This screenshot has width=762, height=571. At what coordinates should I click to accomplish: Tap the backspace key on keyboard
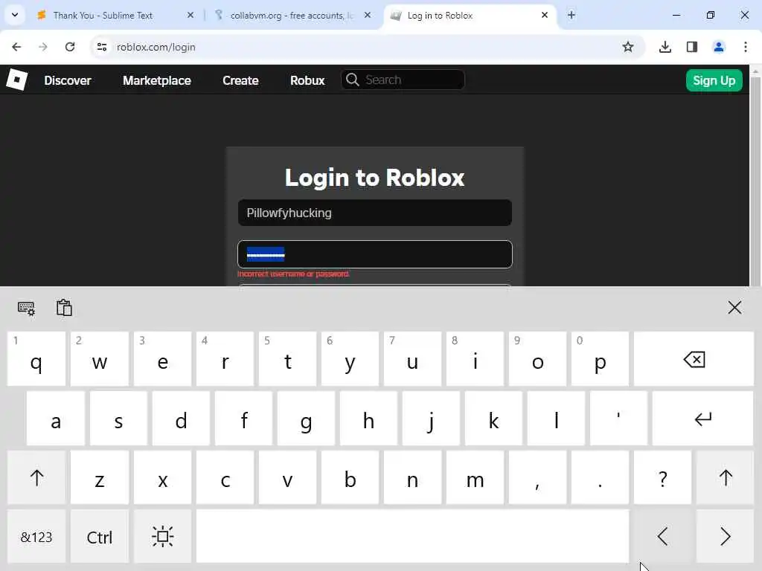pyautogui.click(x=694, y=359)
